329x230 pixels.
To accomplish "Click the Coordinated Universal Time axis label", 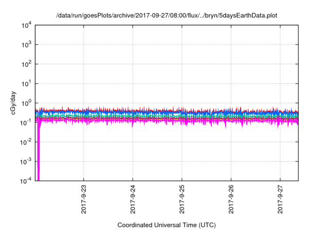I will (x=167, y=225).
